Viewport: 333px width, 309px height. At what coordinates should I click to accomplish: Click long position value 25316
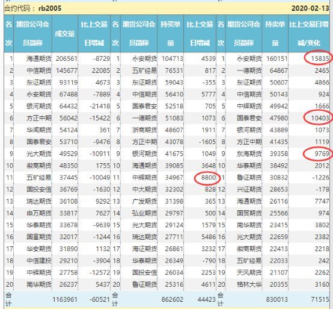174,284
